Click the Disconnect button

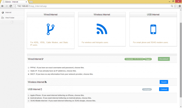164,59
